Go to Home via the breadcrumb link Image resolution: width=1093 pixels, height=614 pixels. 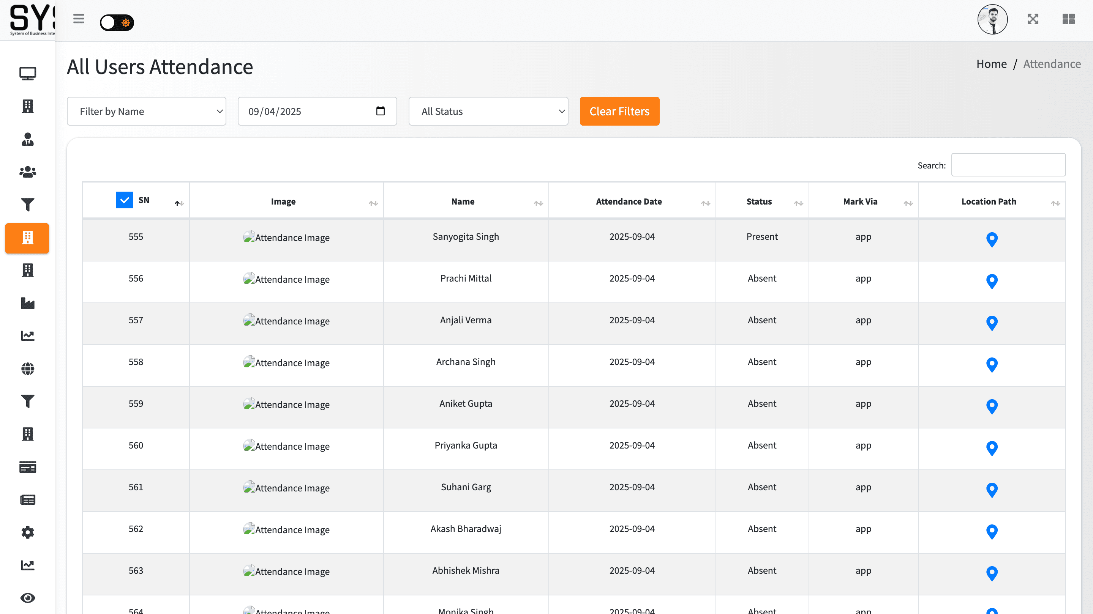point(991,64)
